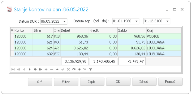Click the application logo icon
Image resolution: width=191 pixels, height=95 pixels.
[x=9, y=9]
